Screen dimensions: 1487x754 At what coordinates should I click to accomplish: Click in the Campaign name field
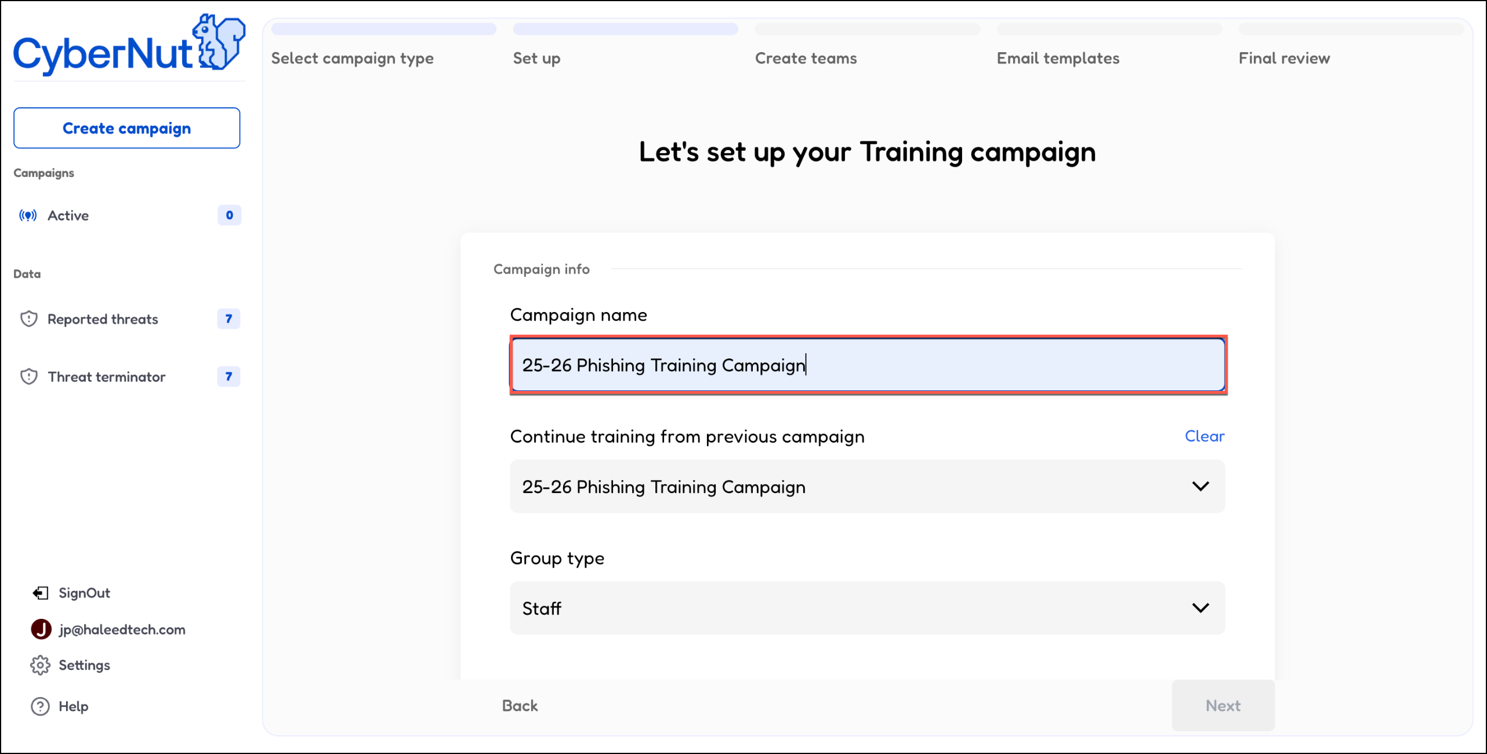pyautogui.click(x=868, y=365)
